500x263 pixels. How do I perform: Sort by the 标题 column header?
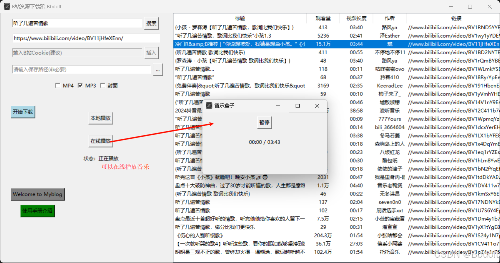(240, 18)
